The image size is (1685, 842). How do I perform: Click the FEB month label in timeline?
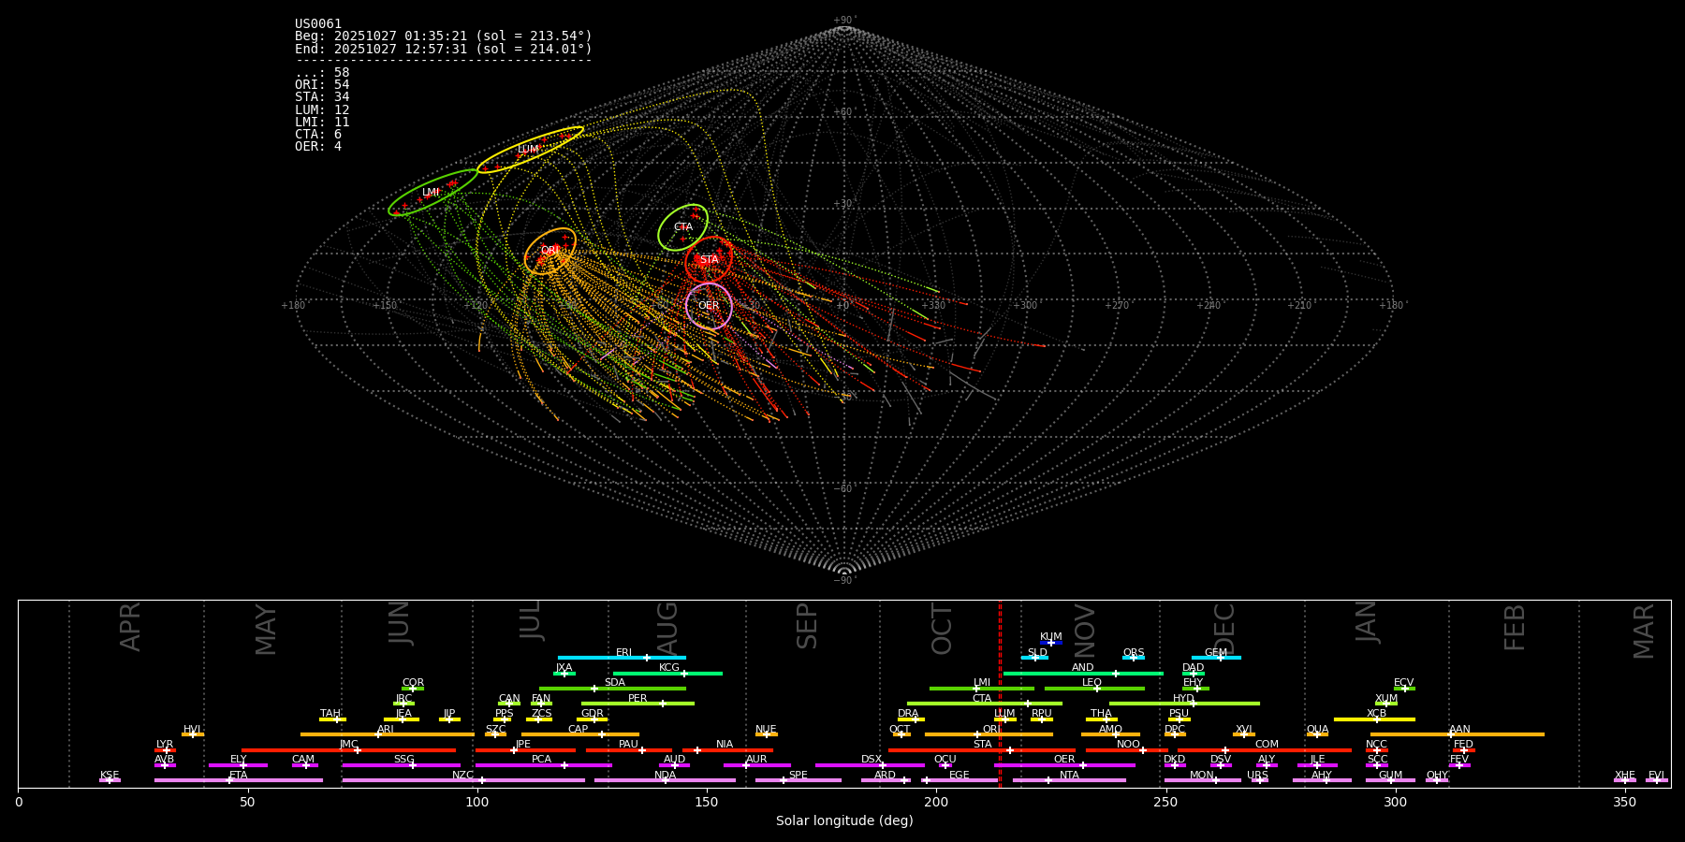click(x=1514, y=628)
